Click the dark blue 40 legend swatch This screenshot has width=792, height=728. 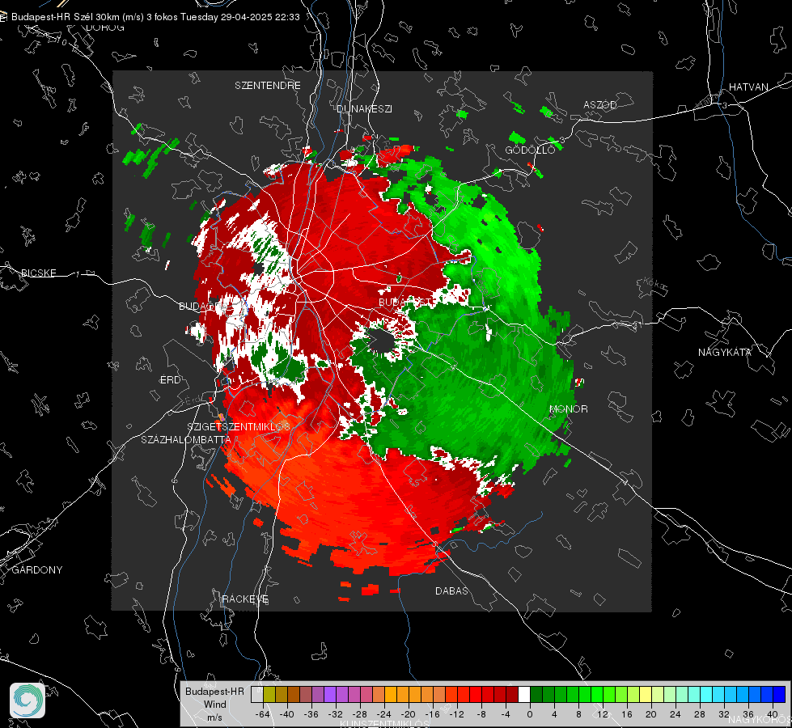(779, 695)
